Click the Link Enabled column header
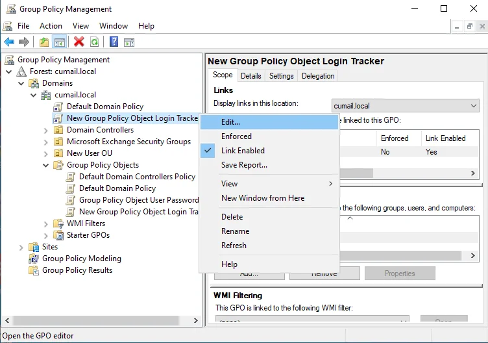 450,138
